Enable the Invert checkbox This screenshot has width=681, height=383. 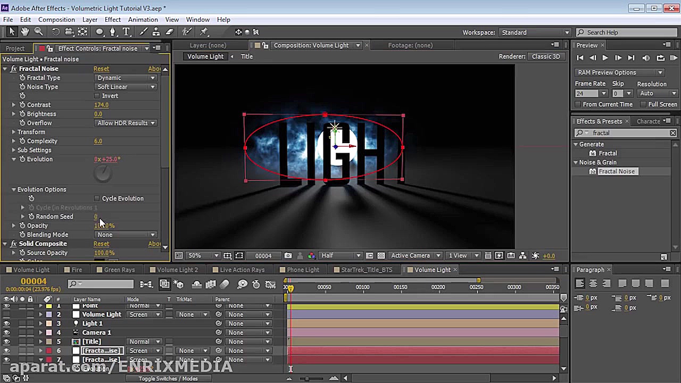pyautogui.click(x=97, y=96)
